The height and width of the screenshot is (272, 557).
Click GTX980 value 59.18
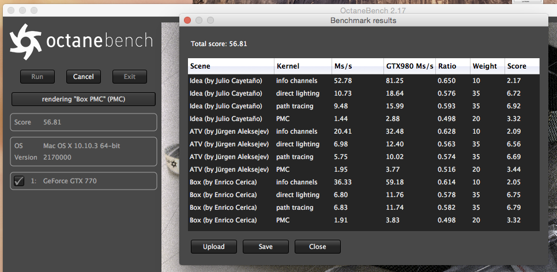coord(394,182)
